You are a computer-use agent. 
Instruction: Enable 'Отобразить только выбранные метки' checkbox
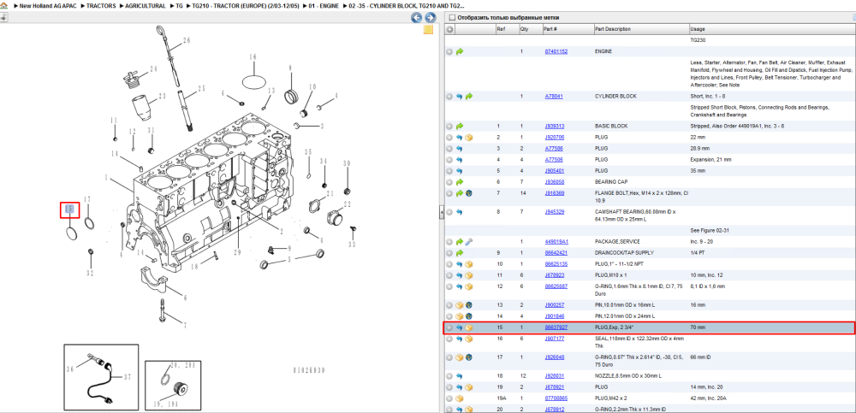click(x=451, y=17)
